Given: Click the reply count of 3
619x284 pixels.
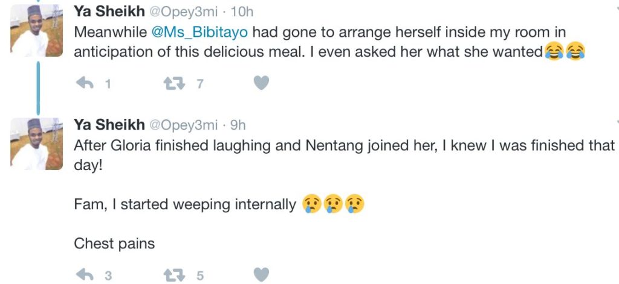Looking at the screenshot, I should click(x=109, y=276).
